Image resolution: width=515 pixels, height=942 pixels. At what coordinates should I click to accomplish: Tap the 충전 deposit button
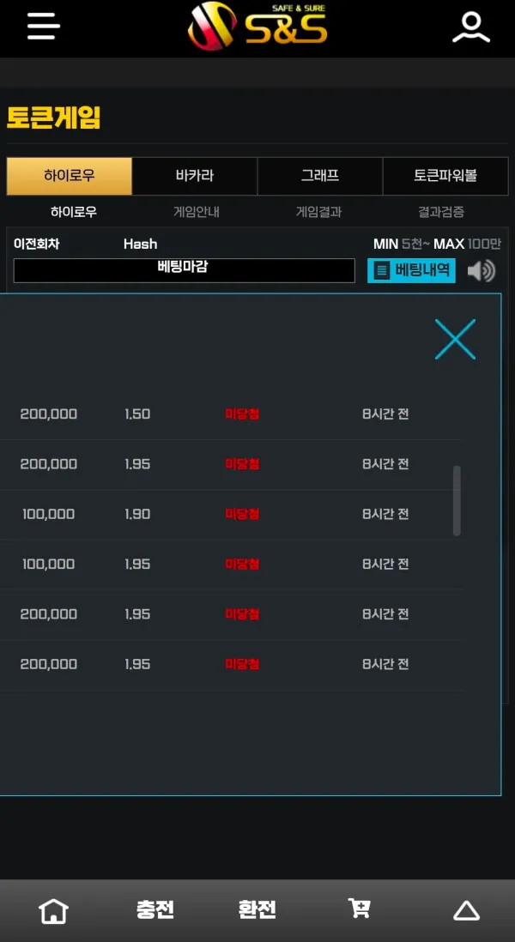point(155,909)
